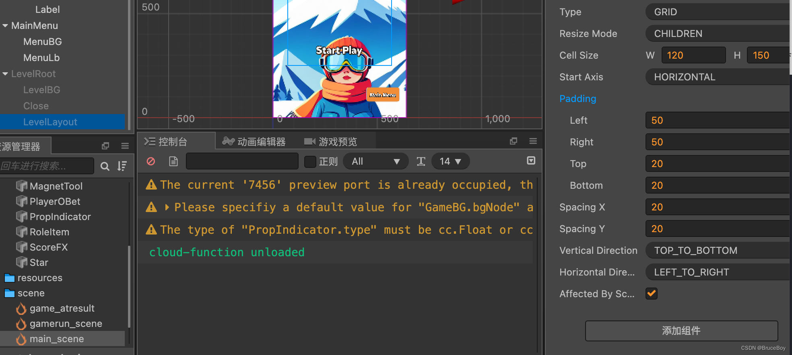792x355 pixels.
Task: Select the MagnetTool prefab icon
Action: point(21,186)
